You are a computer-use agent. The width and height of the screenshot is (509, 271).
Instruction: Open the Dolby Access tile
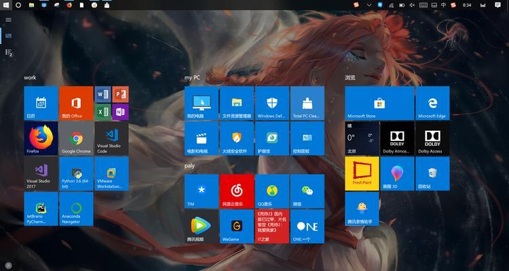[x=433, y=138]
